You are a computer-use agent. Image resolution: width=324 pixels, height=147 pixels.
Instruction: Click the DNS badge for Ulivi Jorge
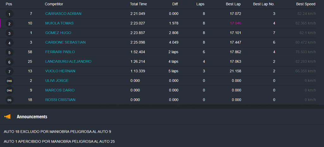click(9, 81)
